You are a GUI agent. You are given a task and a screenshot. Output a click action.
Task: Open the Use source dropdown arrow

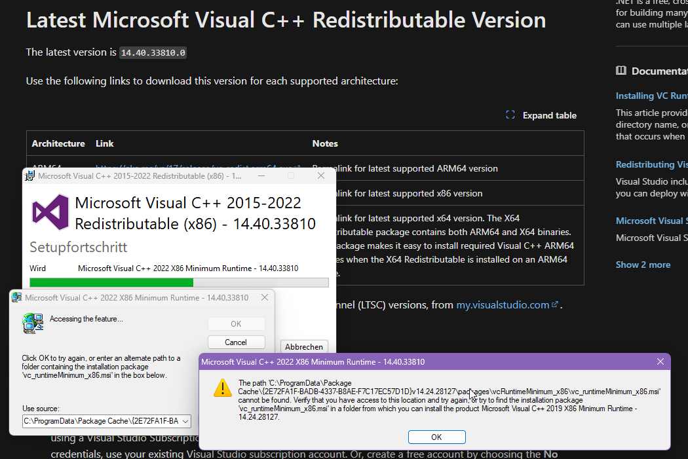click(185, 421)
